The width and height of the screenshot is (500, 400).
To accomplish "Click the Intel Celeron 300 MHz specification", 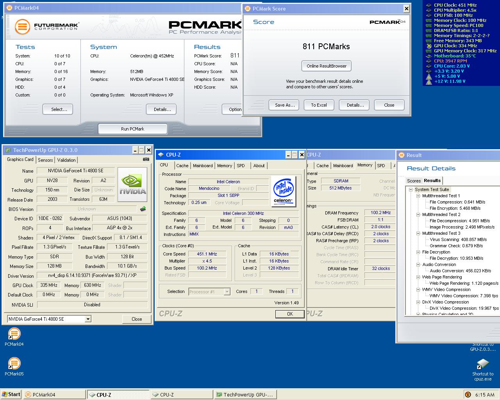I will (x=243, y=213).
